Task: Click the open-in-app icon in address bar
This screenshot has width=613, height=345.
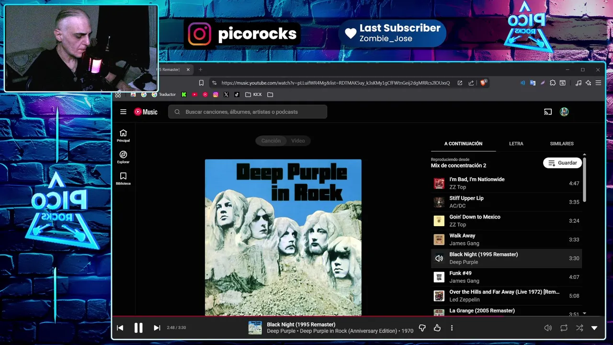Action: coord(460,83)
